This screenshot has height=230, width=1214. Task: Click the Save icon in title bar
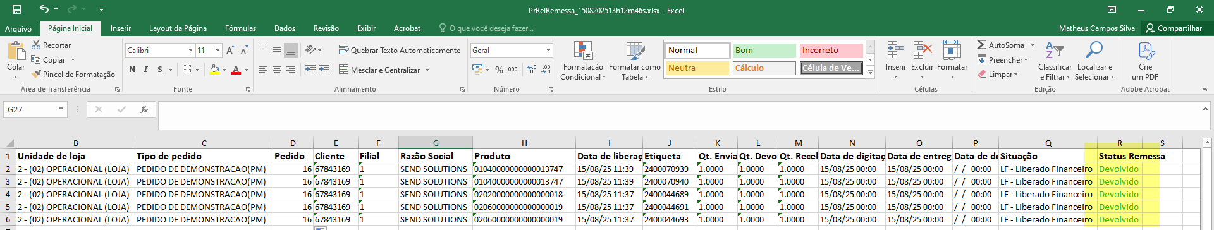tap(17, 9)
